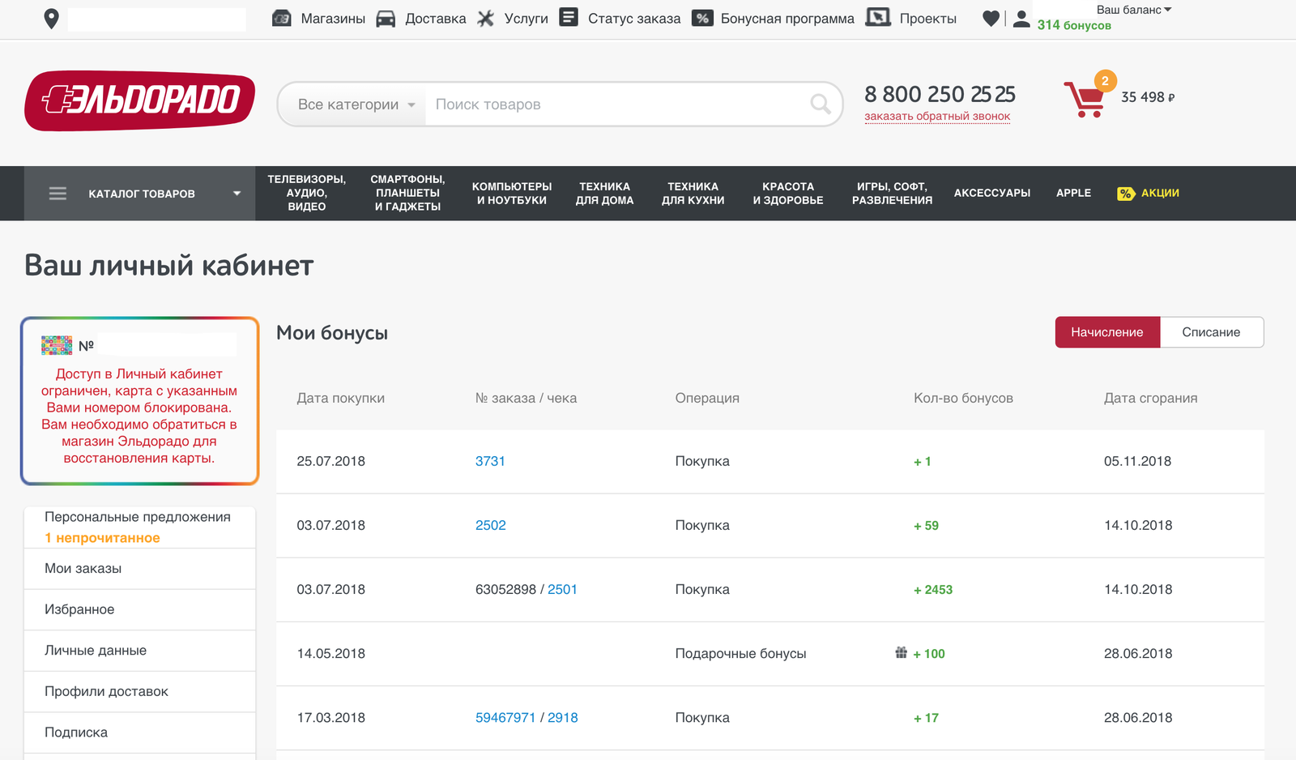The width and height of the screenshot is (1296, 760).
Task: Click the search magnifier icon
Action: (821, 104)
